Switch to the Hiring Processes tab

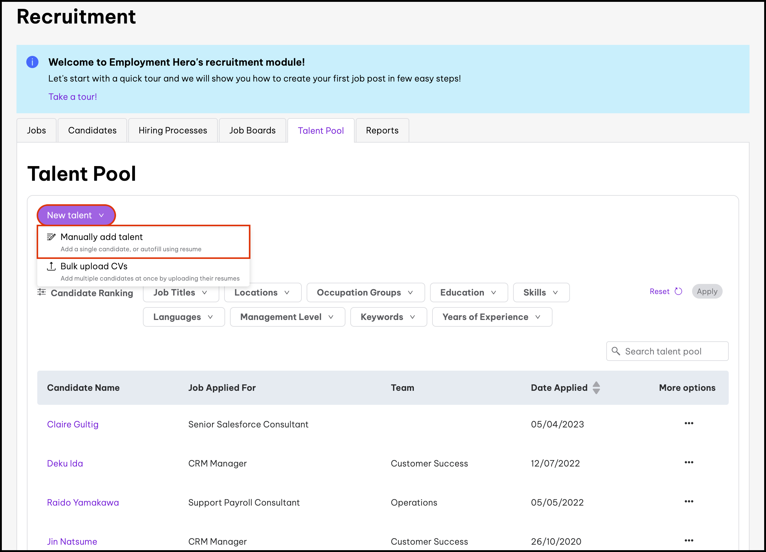pyautogui.click(x=173, y=130)
